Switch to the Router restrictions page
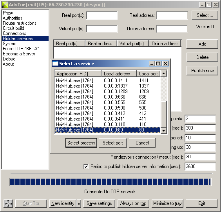Image resolution: width=221 pixels, height=212 pixels. point(20,23)
